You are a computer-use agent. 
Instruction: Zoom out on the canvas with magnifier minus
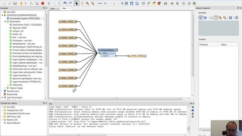click(93, 3)
